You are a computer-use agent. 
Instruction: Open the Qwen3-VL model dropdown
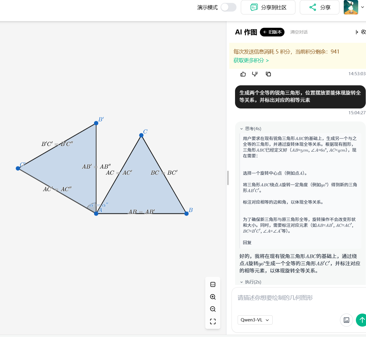point(255,320)
